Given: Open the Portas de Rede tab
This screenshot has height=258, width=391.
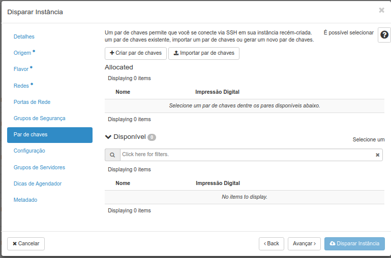Looking at the screenshot, I should click(32, 102).
